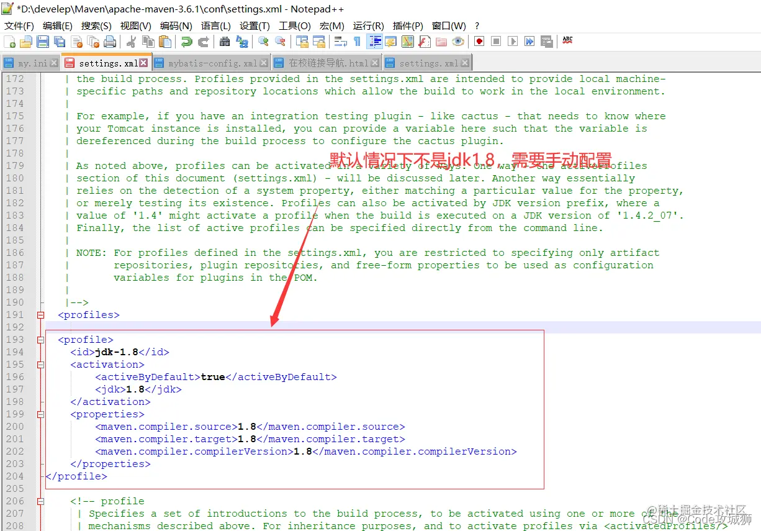
Task: Collapse the profile fold at line 193
Action: 41,340
